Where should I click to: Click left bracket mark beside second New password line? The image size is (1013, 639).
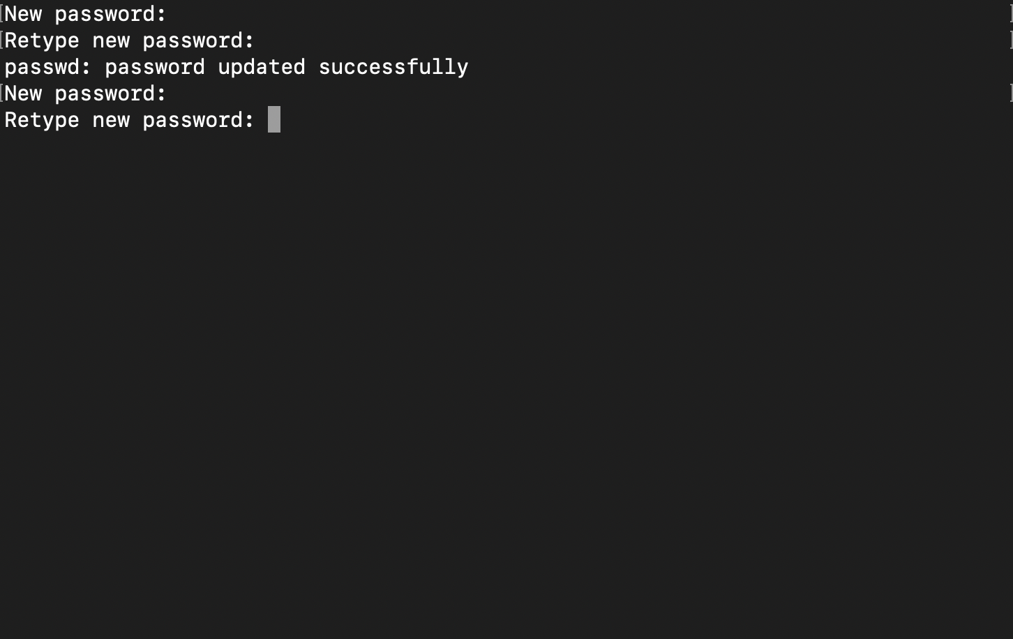(2, 93)
